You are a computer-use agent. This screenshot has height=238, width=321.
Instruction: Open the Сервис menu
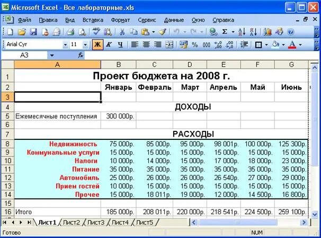pos(147,20)
